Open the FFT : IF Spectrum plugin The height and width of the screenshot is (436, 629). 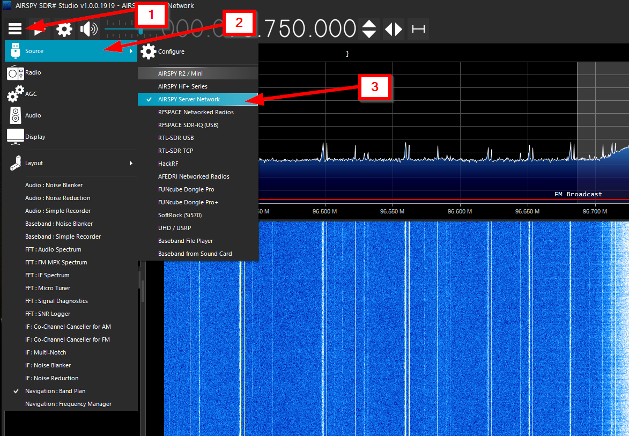[48, 275]
